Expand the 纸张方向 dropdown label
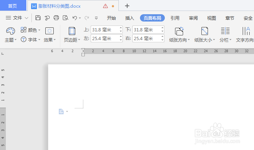This screenshot has height=150, width=254. (x=179, y=40)
